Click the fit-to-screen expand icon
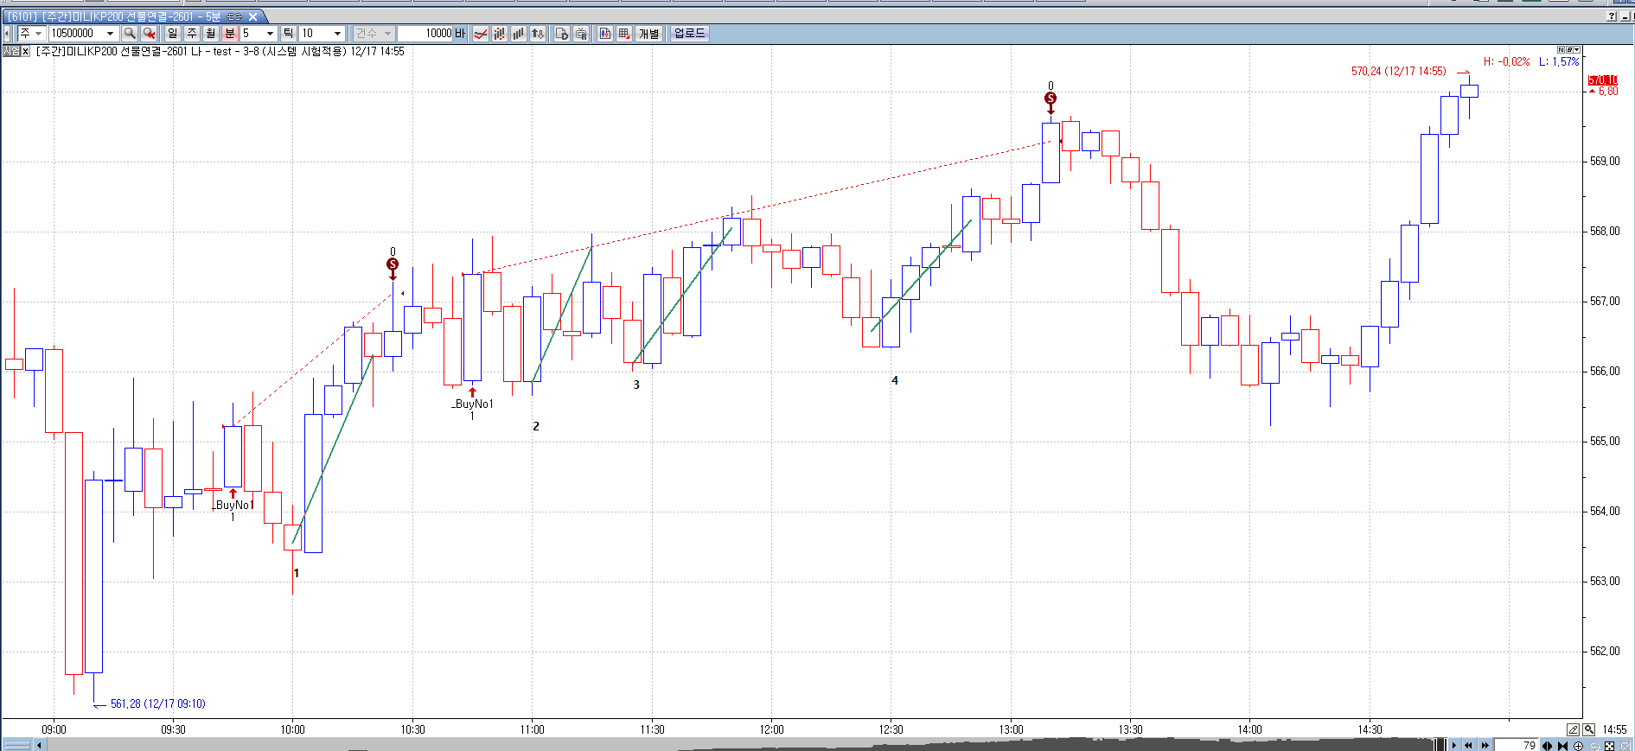Viewport: 1635px width, 751px height. [1609, 746]
